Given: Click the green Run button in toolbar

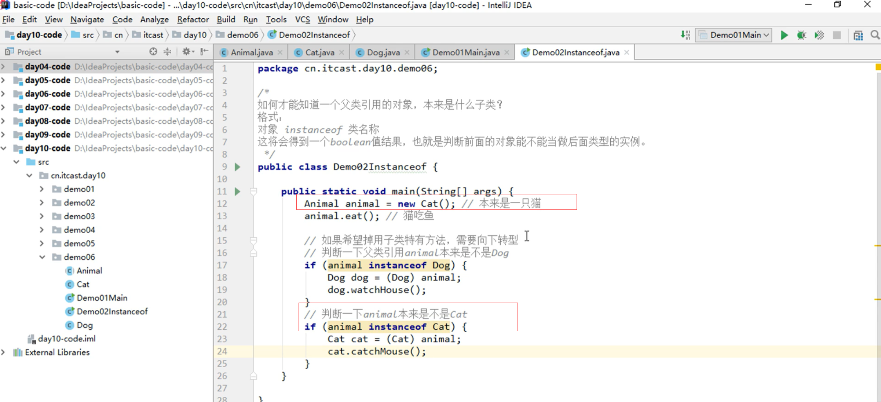Looking at the screenshot, I should [784, 35].
